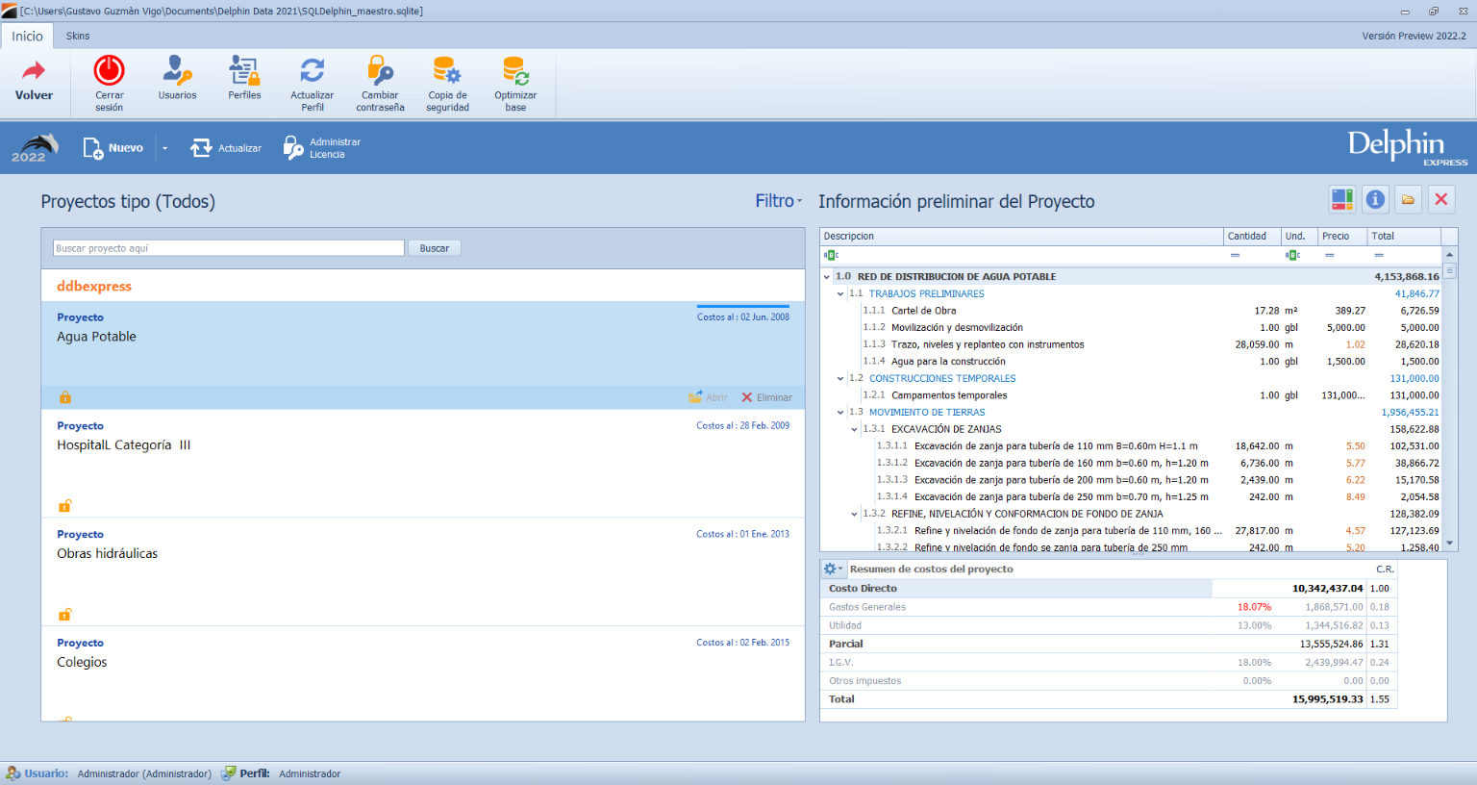Collapse the TRABAJOS PRELIMINARES tree node
This screenshot has height=785, width=1477.
click(840, 294)
